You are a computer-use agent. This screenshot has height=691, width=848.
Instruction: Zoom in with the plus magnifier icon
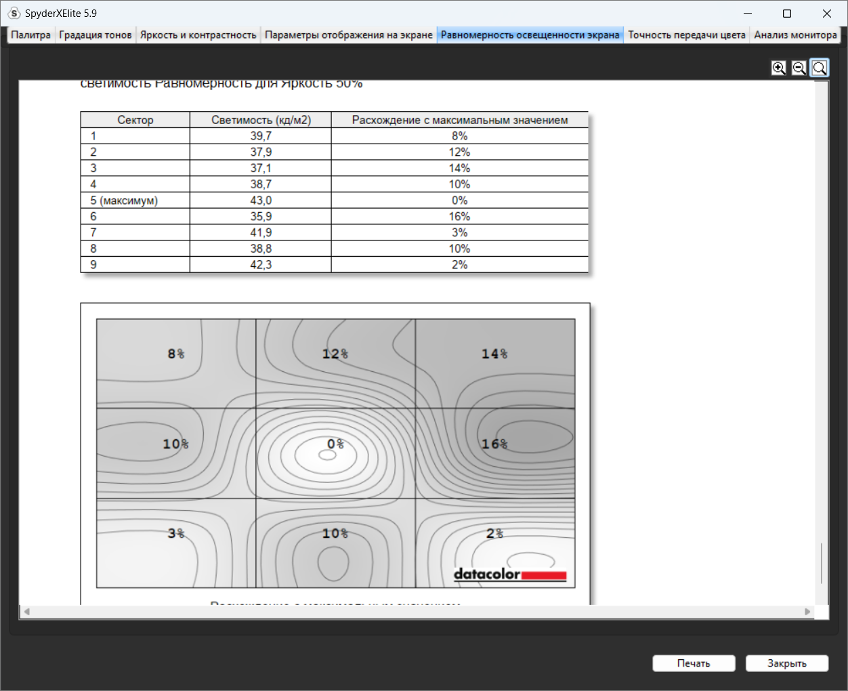(779, 68)
